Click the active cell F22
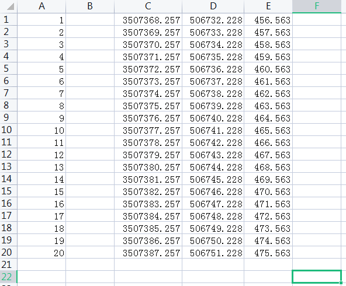The image size is (346, 286). [x=317, y=277]
